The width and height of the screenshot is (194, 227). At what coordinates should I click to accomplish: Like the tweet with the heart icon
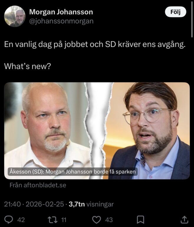97,220
